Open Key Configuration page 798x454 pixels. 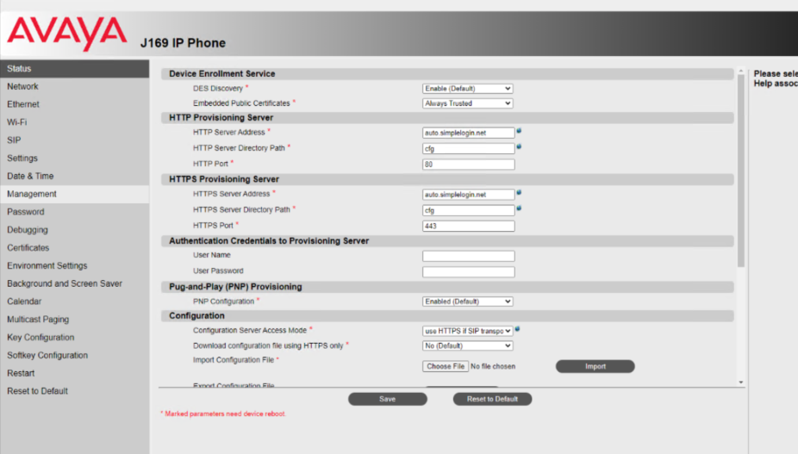[x=75, y=338]
